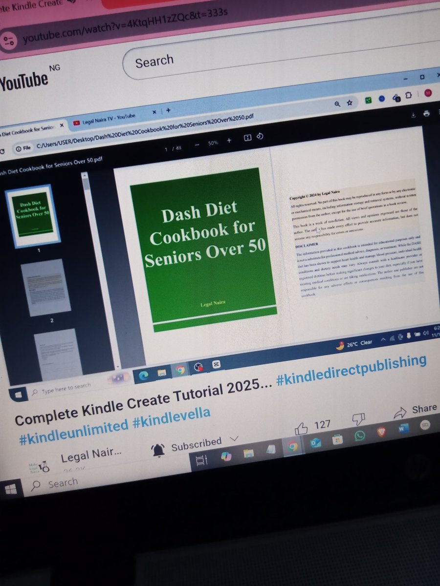The height and width of the screenshot is (586, 440).
Task: Open Copilot icon on the laptop taskbar
Action: [x=226, y=456]
